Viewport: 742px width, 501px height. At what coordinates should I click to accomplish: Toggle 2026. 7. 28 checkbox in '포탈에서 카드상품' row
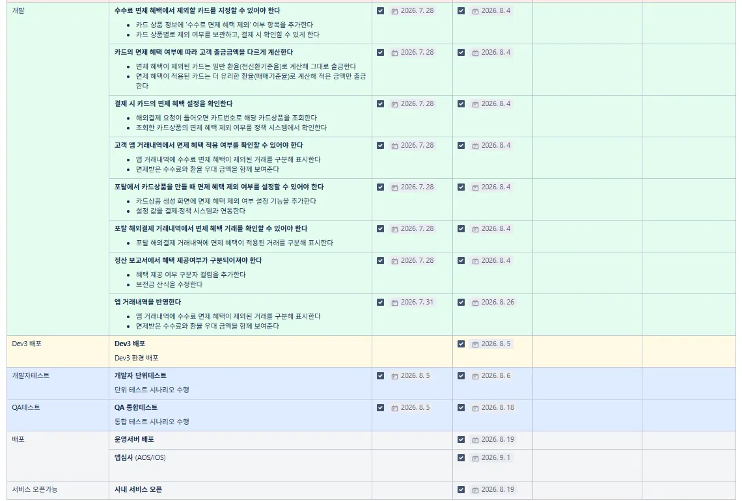(x=381, y=187)
